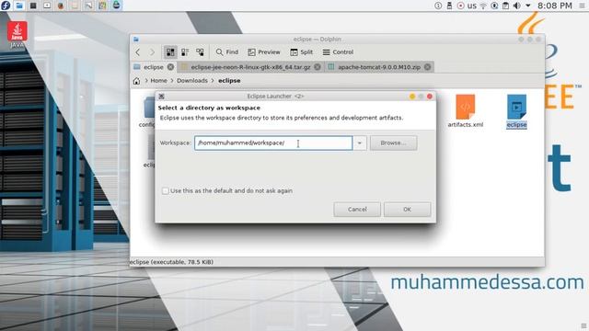Viewport: 589px width, 331px height.
Task: Expand hidden system tray icons arrow
Action: [x=528, y=6]
